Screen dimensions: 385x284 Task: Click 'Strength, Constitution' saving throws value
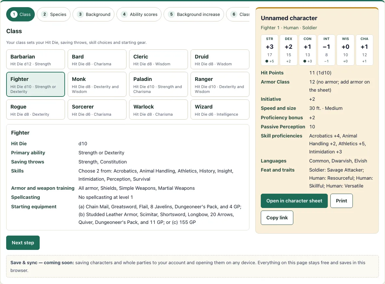point(103,162)
